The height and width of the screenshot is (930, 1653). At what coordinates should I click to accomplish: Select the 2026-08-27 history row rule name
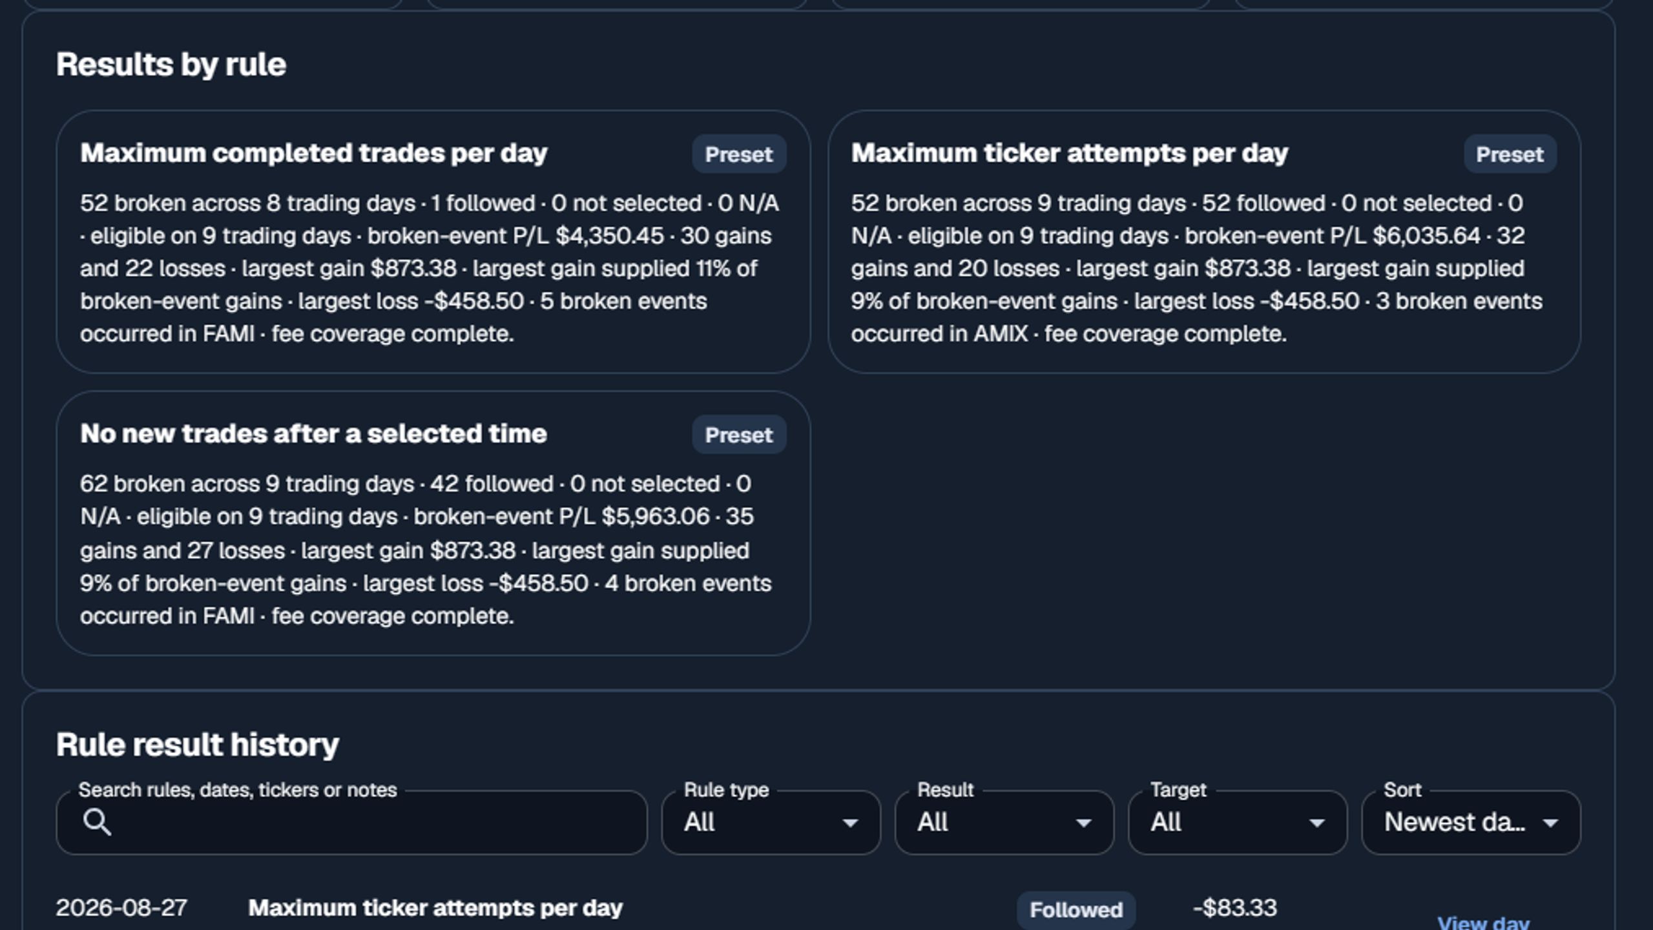[435, 907]
